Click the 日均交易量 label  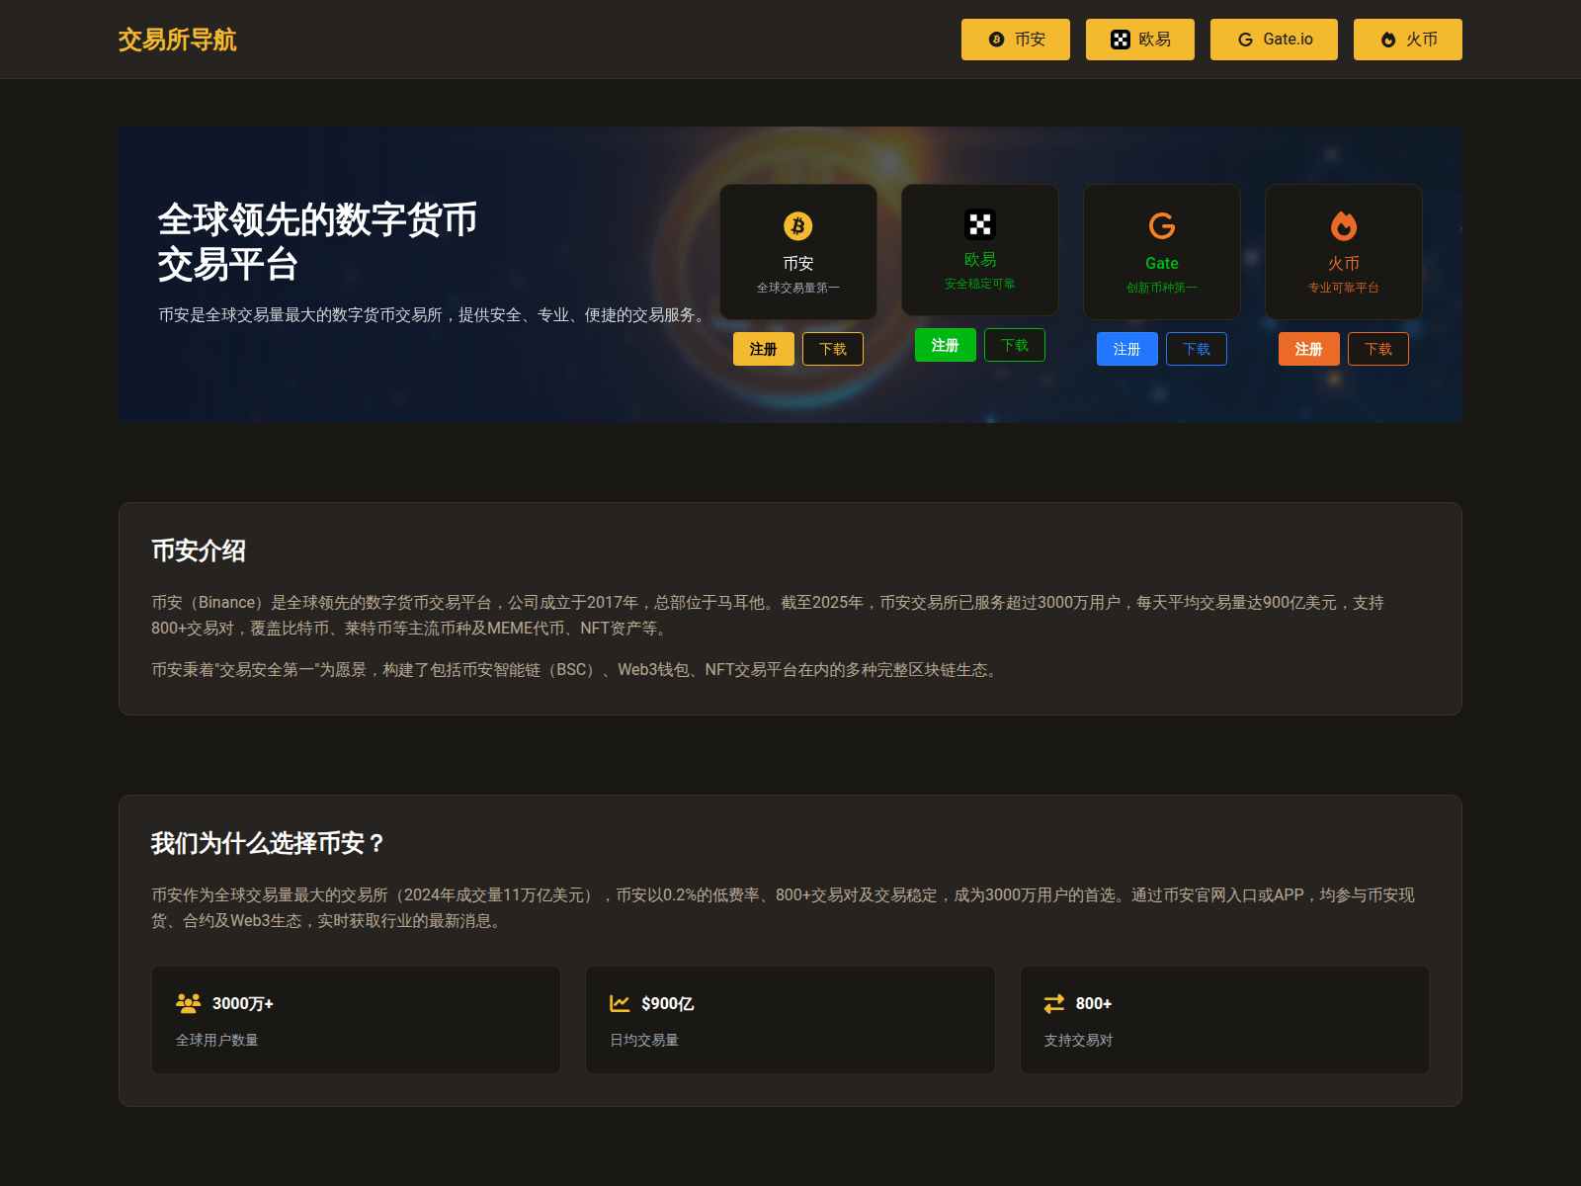(x=644, y=1040)
